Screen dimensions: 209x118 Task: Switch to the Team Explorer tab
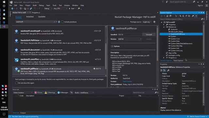(x=178, y=60)
